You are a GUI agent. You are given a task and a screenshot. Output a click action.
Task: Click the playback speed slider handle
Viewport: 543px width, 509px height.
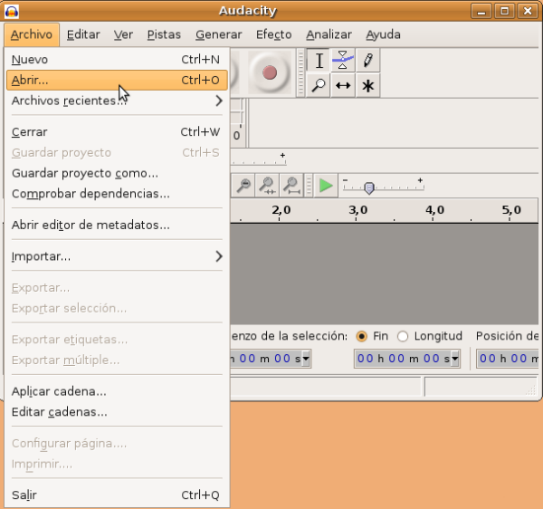coord(368,187)
